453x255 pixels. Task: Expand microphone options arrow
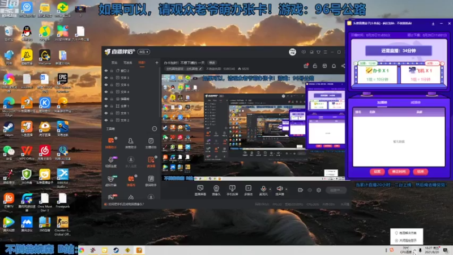[x=270, y=189]
